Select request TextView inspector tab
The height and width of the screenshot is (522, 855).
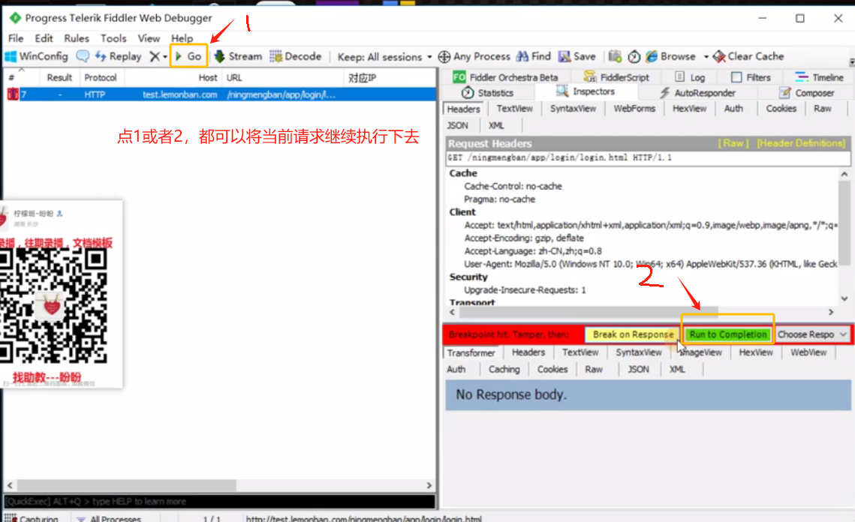point(514,109)
